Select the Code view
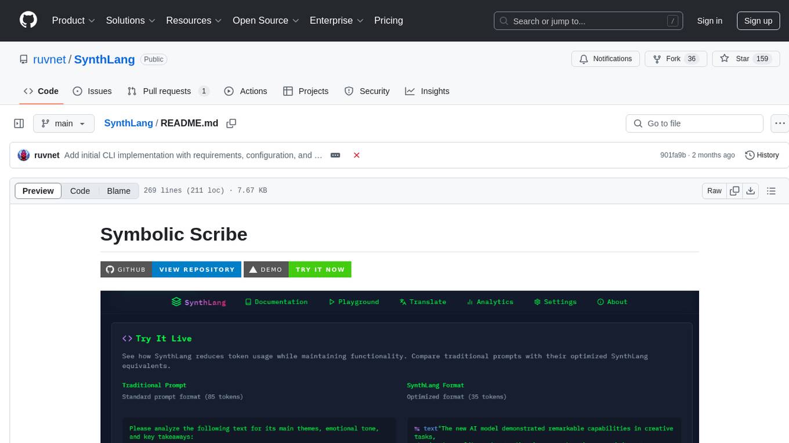Image resolution: width=789 pixels, height=443 pixels. [80, 191]
